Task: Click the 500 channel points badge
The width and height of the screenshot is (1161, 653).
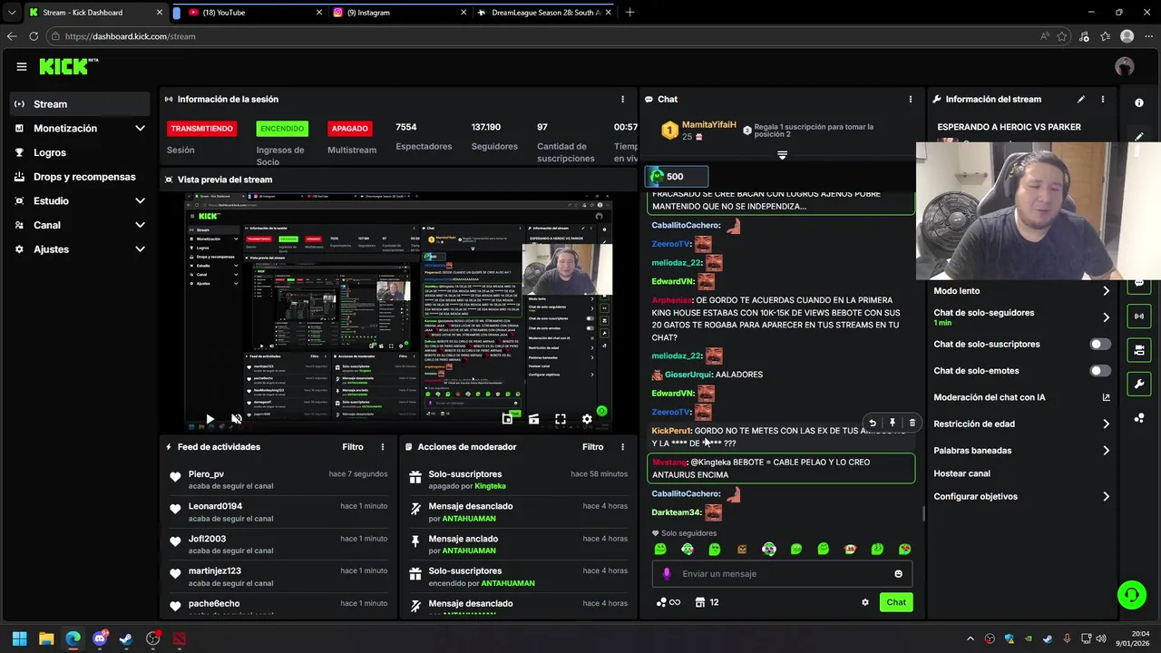Action: 676,176
